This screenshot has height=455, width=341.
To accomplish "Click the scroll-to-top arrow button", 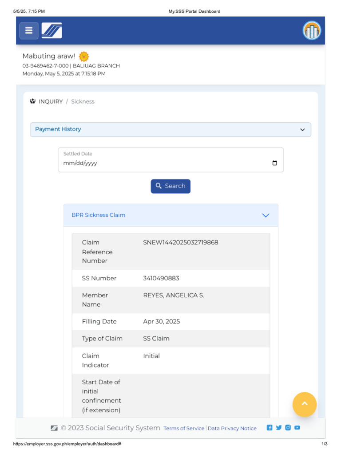I will 305,404.
